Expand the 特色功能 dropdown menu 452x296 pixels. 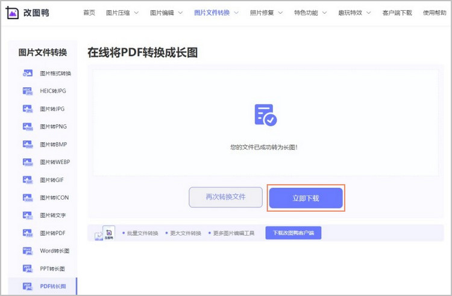[310, 13]
